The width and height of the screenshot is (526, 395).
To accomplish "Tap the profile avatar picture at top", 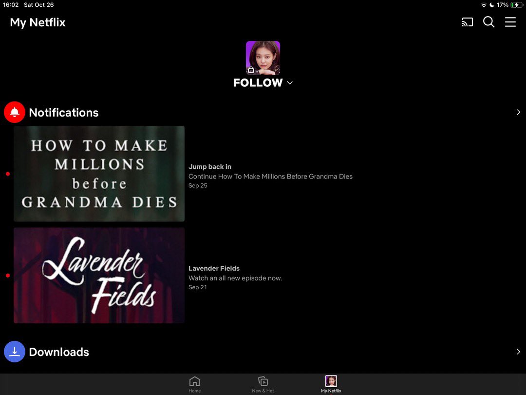I will pyautogui.click(x=263, y=58).
